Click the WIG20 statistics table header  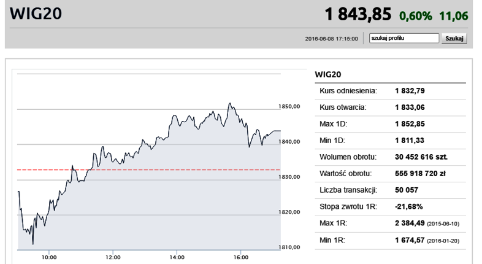pos(327,74)
